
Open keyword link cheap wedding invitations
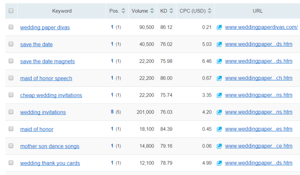click(51, 95)
